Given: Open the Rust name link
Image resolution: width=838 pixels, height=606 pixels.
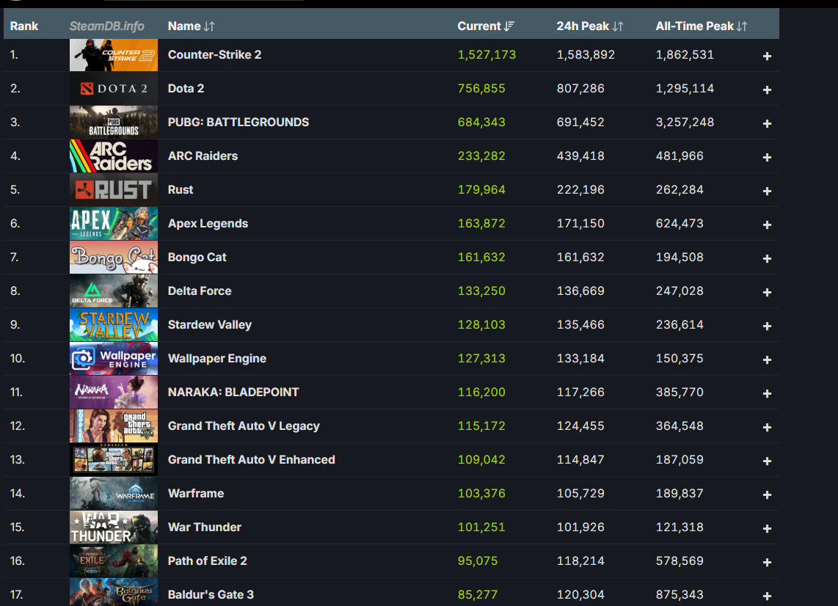Looking at the screenshot, I should [181, 189].
